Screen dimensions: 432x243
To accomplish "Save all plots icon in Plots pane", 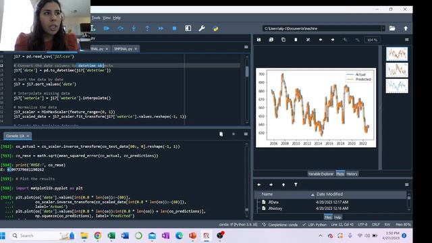I will click(271, 40).
